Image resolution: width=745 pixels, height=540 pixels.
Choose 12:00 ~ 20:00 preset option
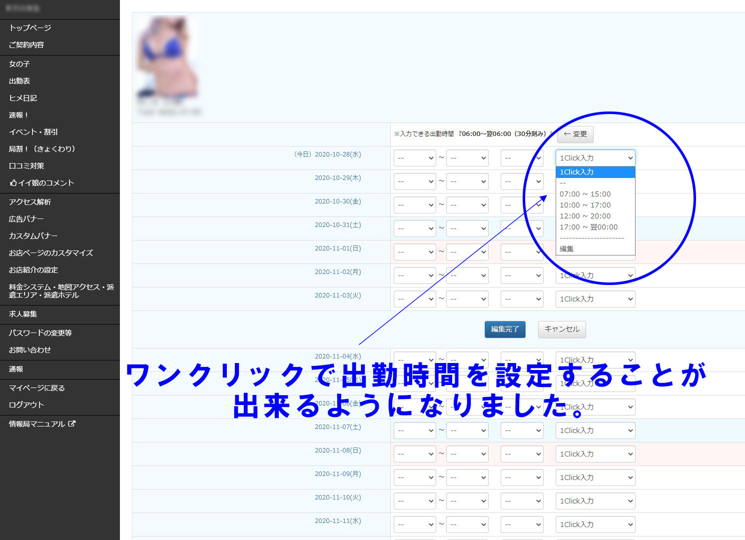coord(585,216)
